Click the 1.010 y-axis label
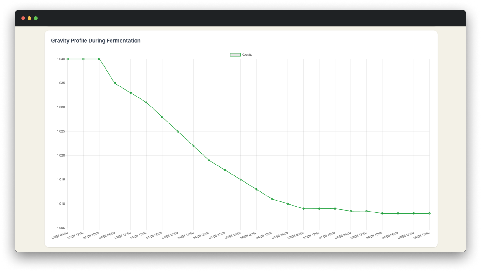 coord(61,204)
